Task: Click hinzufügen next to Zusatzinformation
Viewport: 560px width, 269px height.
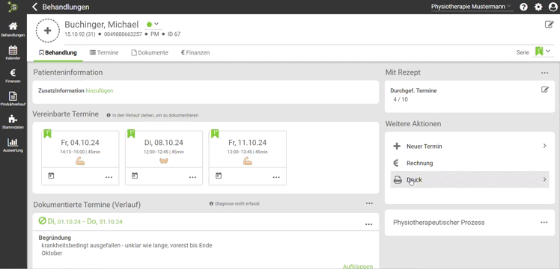Action: (x=100, y=90)
